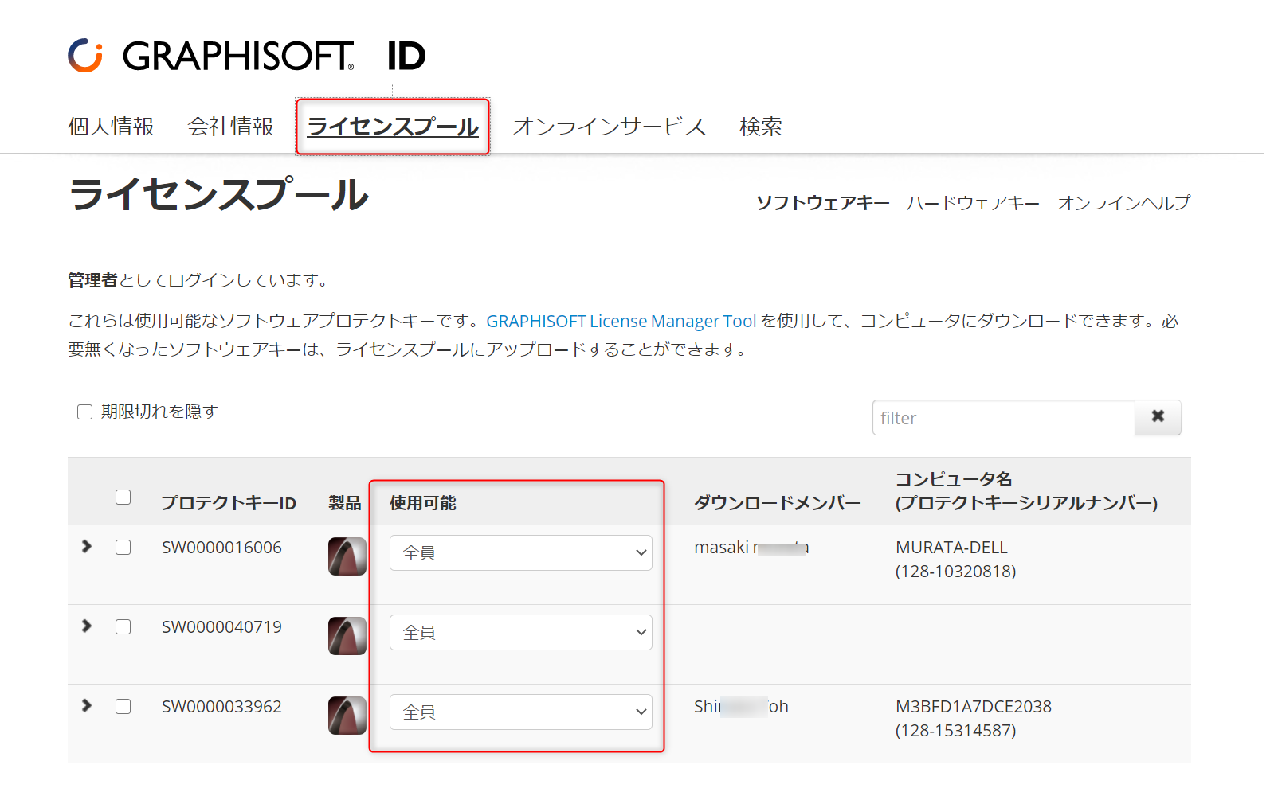Click into the filter text field
Viewport: 1274px width, 796px height.
[1004, 417]
